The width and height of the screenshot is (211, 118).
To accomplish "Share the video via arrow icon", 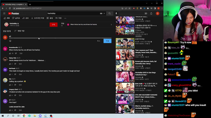I will coord(25,18).
